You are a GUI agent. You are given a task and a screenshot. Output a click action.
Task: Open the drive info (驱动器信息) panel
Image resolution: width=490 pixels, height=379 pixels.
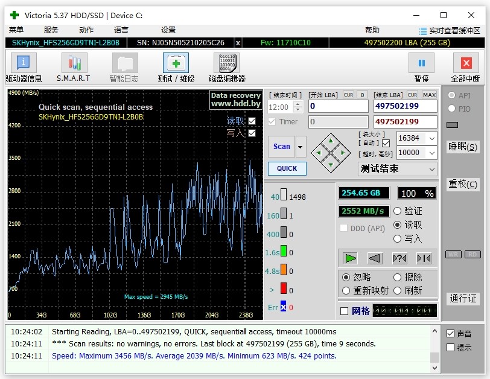24,63
